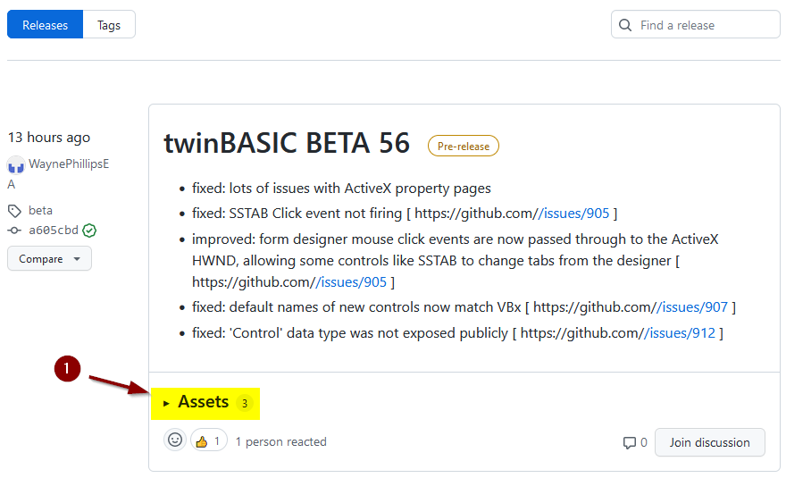Click the a605cbd commit hash
The width and height of the screenshot is (786, 478).
click(x=53, y=231)
